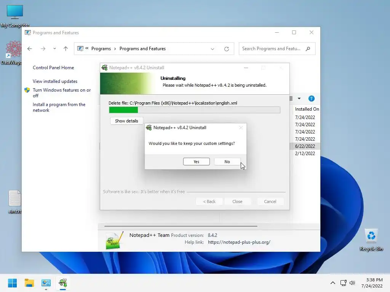Open recent locations dropdown arrow

click(x=54, y=49)
